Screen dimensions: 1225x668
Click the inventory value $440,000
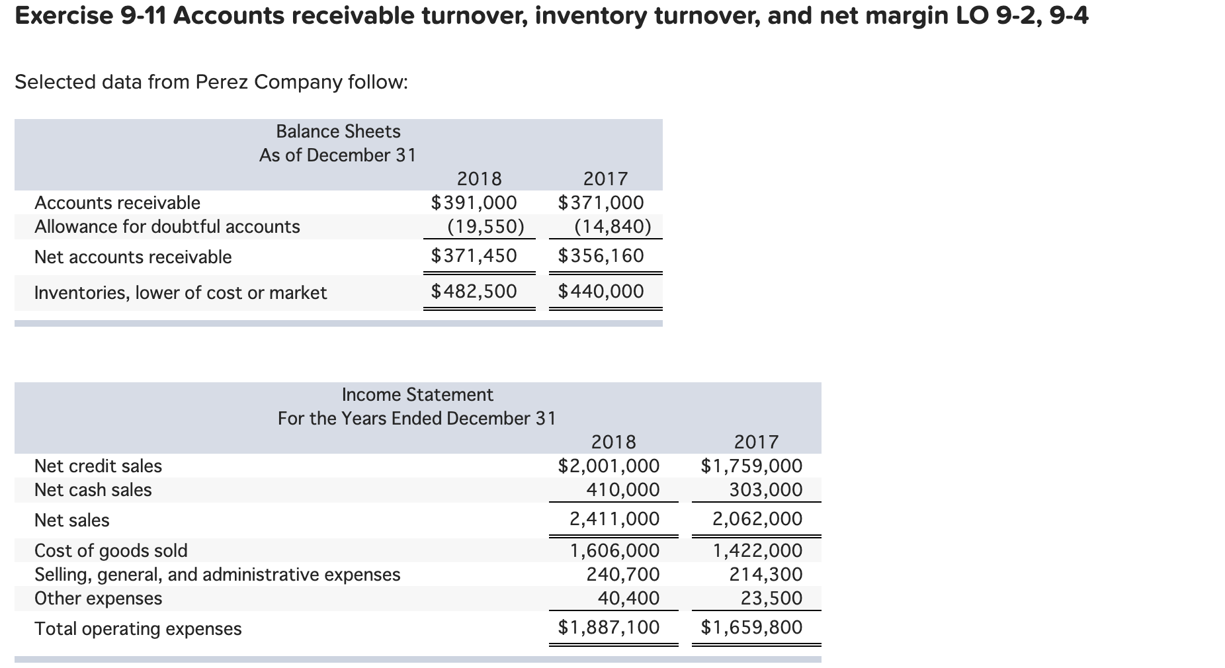click(601, 291)
